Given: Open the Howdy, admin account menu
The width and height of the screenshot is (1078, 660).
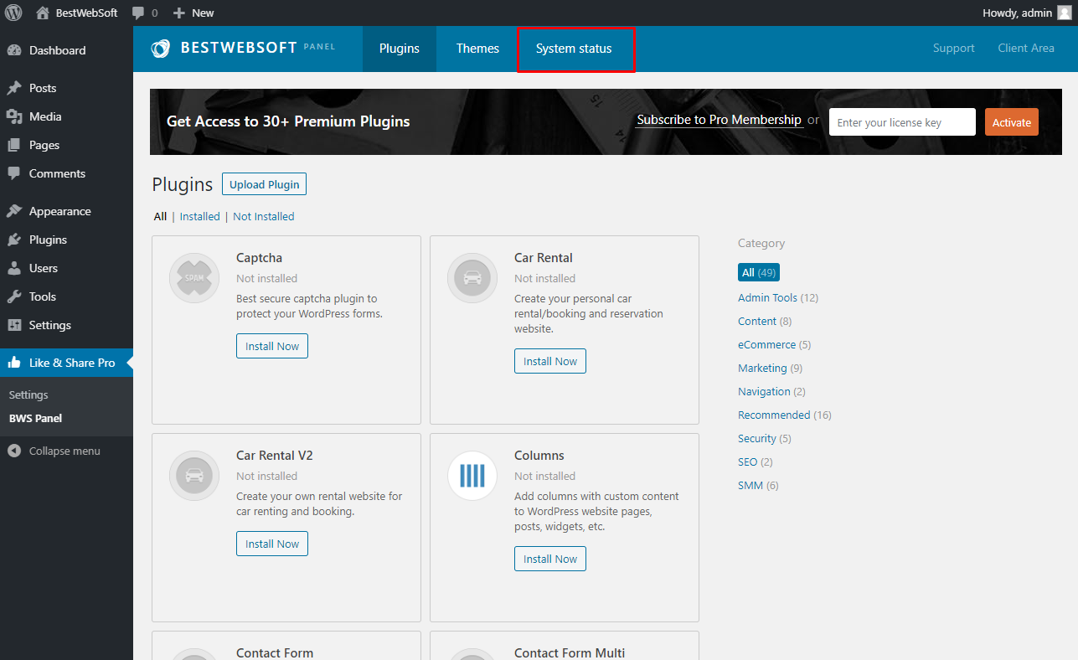Looking at the screenshot, I should click(1027, 13).
